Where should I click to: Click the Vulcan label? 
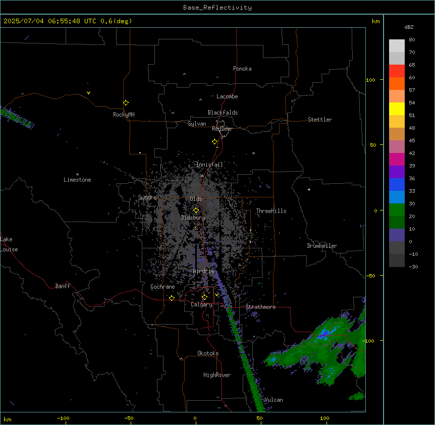[274, 400]
